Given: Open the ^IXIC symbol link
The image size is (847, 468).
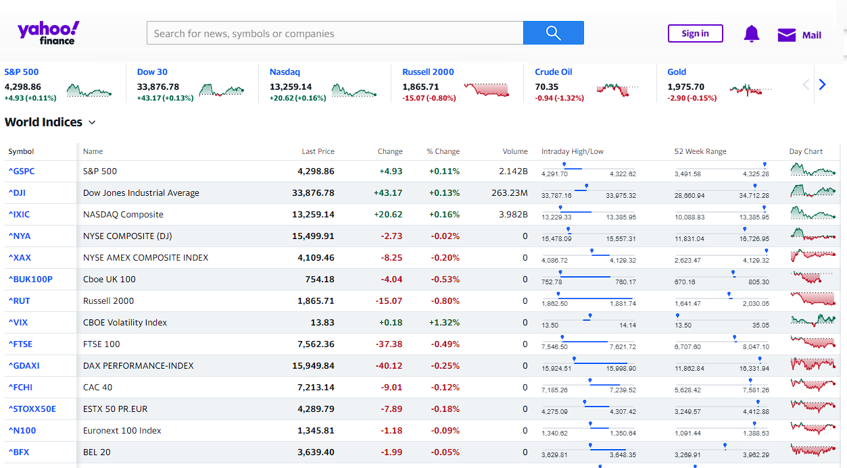Looking at the screenshot, I should [x=19, y=214].
